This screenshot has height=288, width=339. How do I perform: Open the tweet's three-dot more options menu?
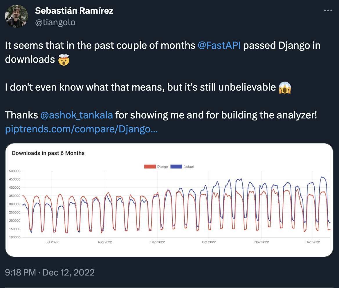point(328,11)
